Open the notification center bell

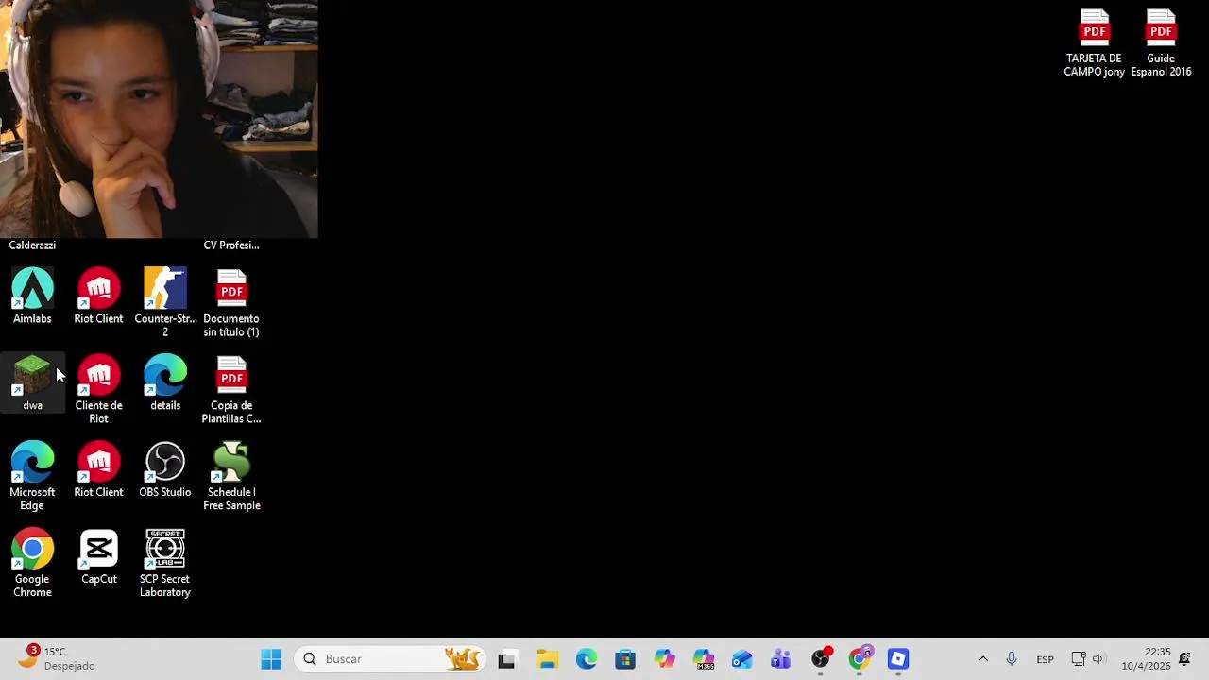[x=1184, y=659]
